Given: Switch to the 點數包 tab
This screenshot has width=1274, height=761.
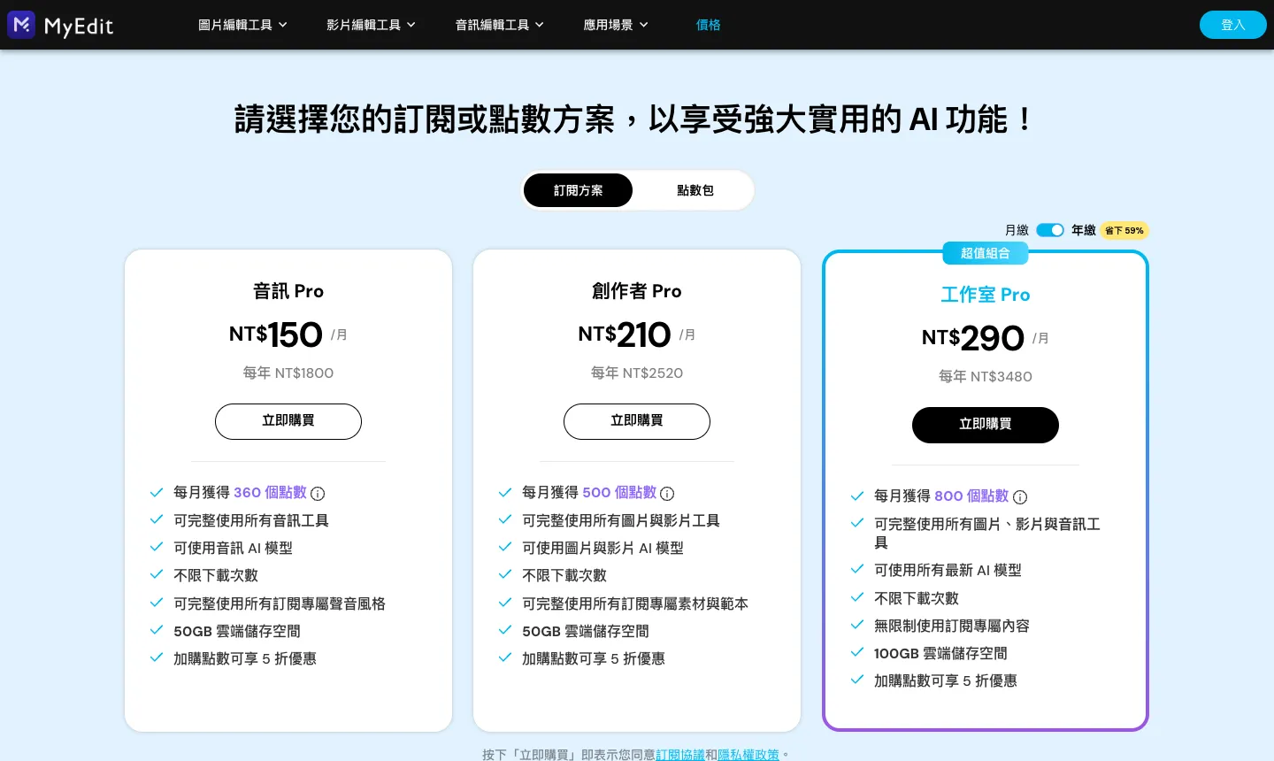Looking at the screenshot, I should 695,190.
